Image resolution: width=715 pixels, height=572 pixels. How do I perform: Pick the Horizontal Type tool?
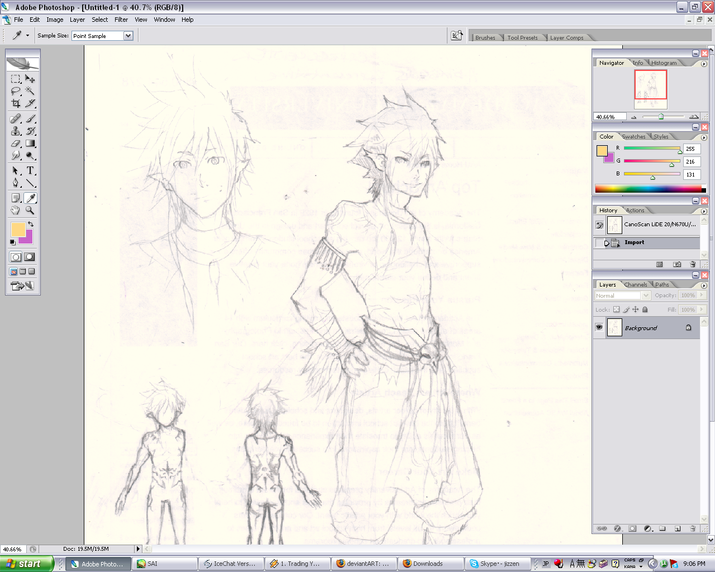pos(30,170)
